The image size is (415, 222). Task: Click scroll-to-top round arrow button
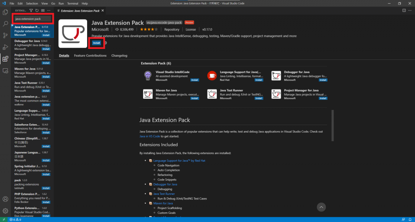point(321,207)
